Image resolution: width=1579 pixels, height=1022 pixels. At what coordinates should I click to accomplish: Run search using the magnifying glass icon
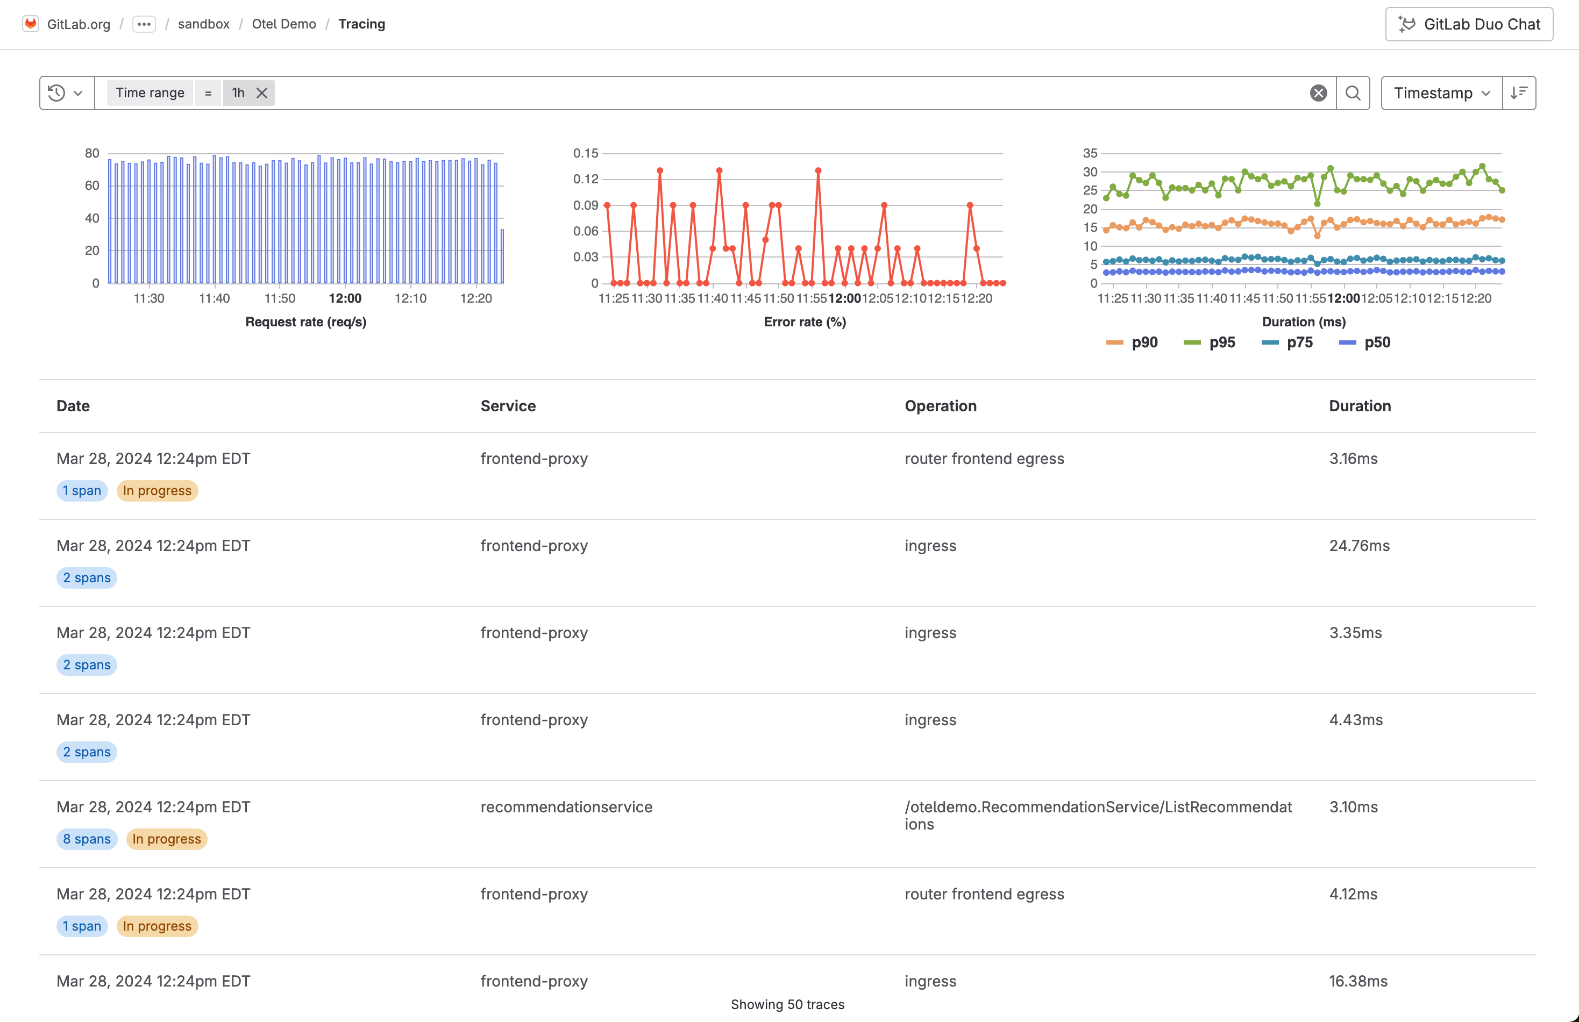[x=1354, y=93]
